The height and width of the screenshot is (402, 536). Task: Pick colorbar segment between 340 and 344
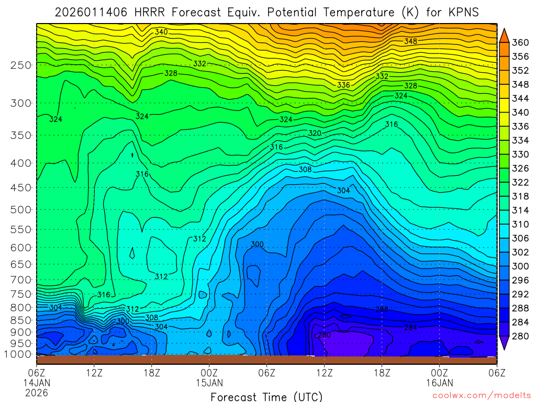504,105
